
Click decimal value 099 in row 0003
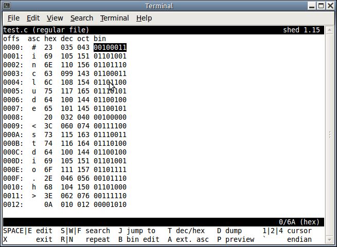click(67, 73)
